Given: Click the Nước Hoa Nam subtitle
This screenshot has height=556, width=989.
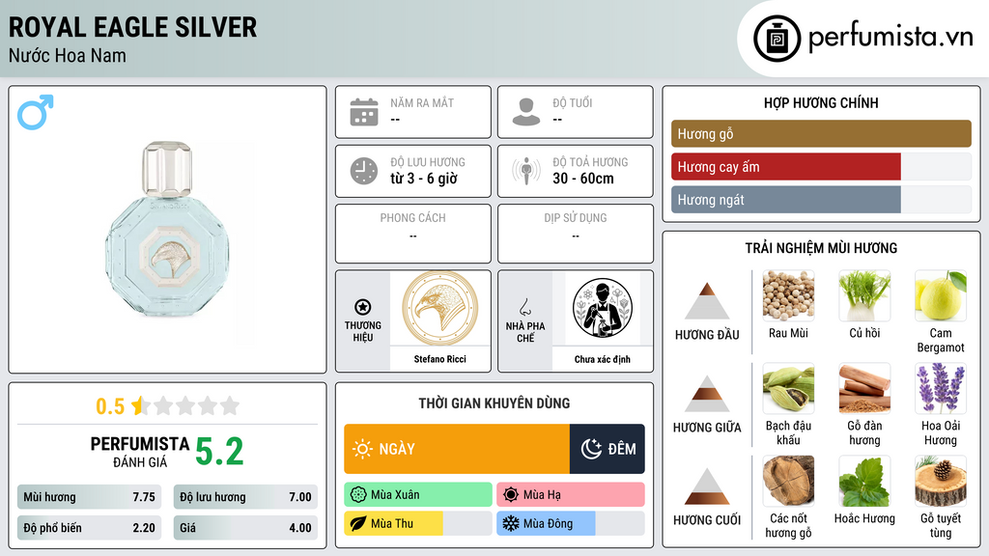Looking at the screenshot, I should click(67, 55).
